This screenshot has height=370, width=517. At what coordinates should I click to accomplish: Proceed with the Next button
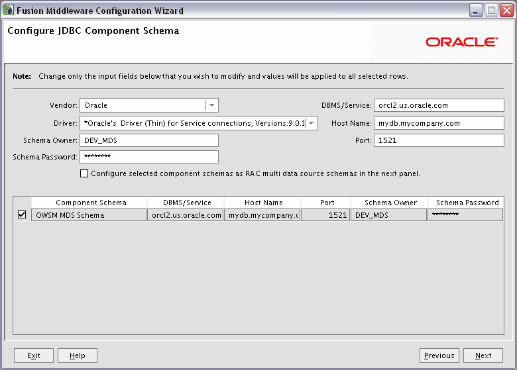coord(483,355)
